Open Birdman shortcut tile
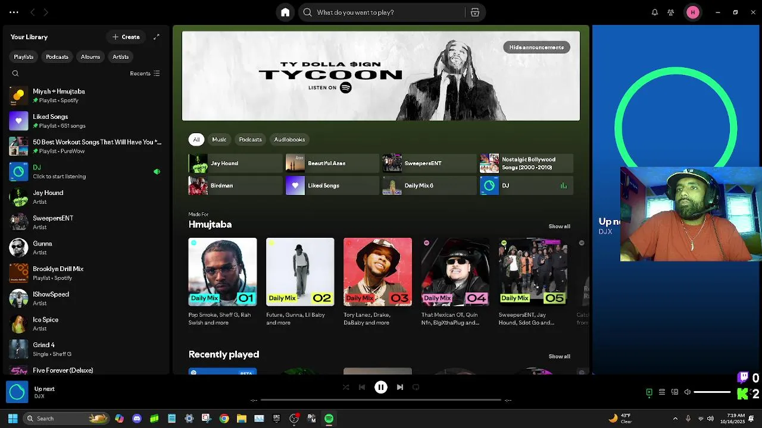This screenshot has width=762, height=428. click(x=236, y=185)
